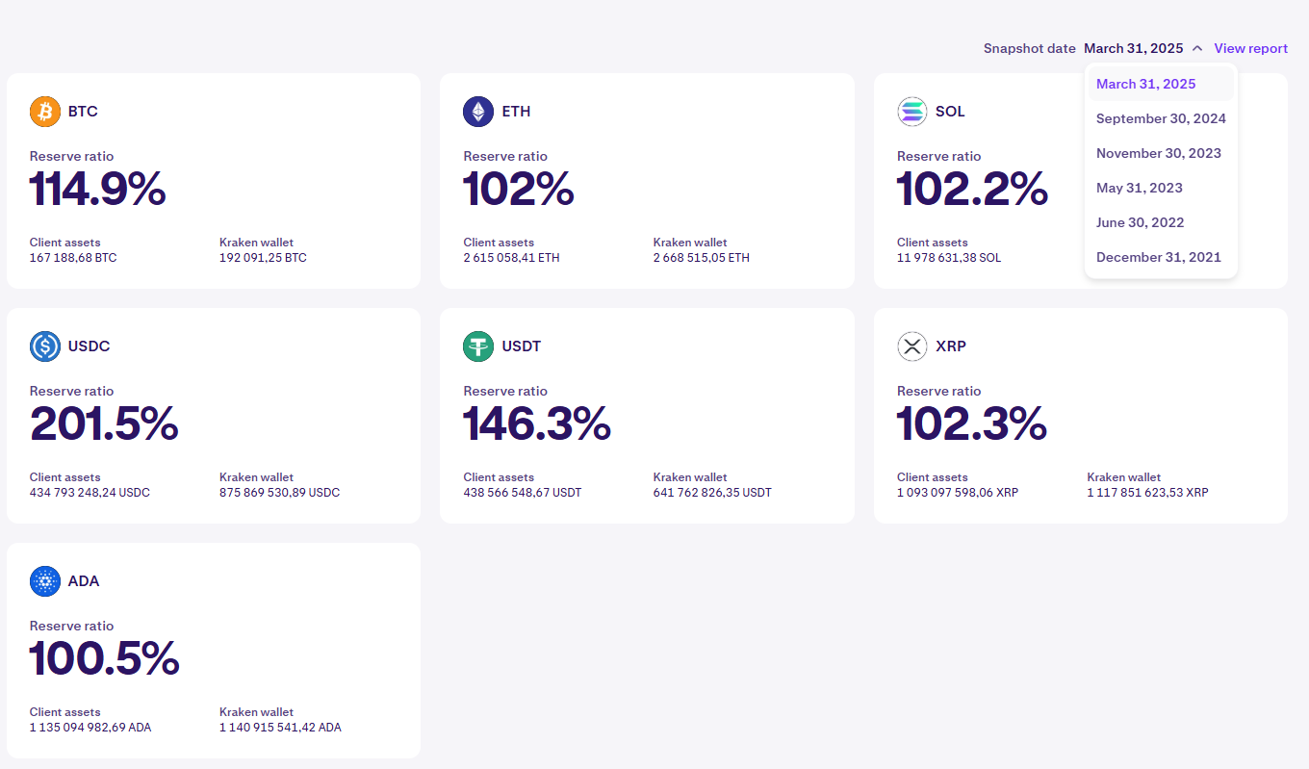1309x769 pixels.
Task: Click the ADA card title
Action: tap(84, 581)
